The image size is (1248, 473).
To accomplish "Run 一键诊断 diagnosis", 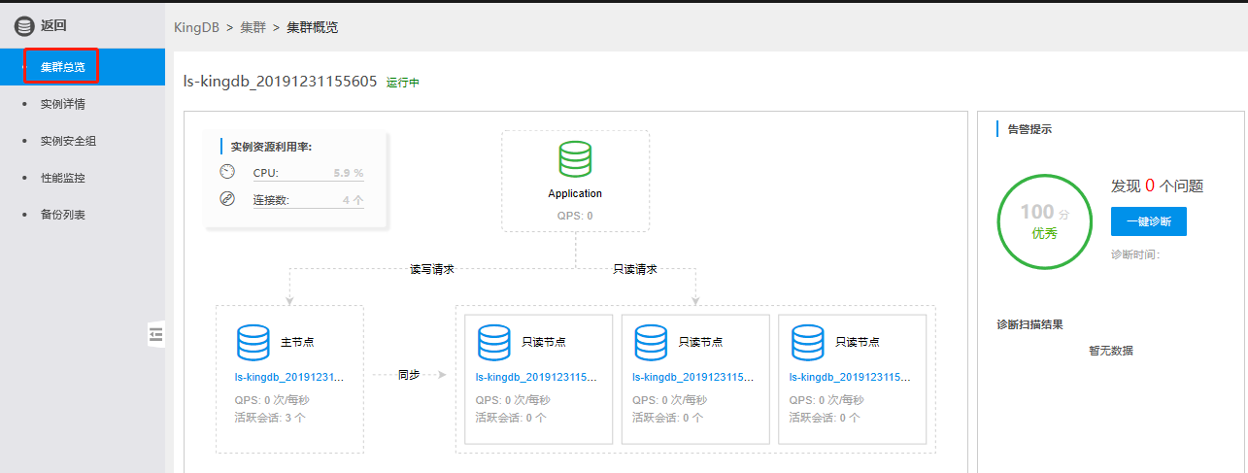I will 1149,221.
